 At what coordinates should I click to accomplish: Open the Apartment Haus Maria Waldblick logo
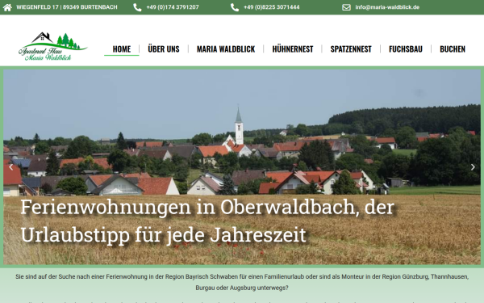coord(52,46)
